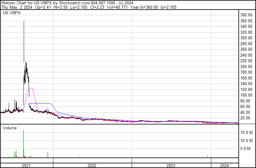Click the 100.00 price axis label
The height and width of the screenshot is (168, 256).
pos(246,95)
